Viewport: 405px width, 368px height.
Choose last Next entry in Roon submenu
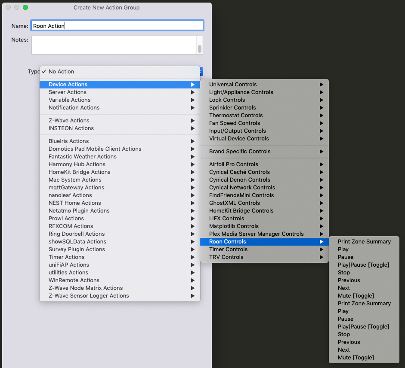click(364, 350)
